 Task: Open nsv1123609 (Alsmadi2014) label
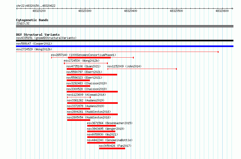86,95
